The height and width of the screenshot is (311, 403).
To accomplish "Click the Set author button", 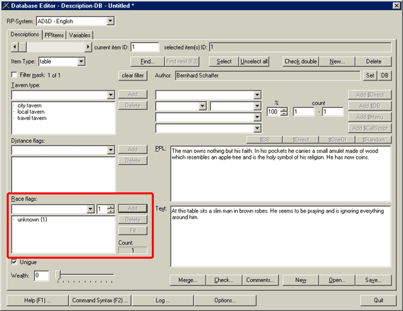I will click(x=369, y=76).
